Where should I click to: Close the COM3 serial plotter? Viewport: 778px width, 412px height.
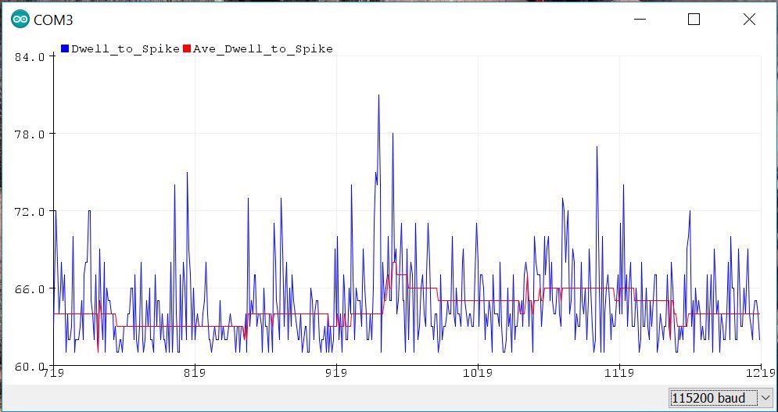point(749,20)
